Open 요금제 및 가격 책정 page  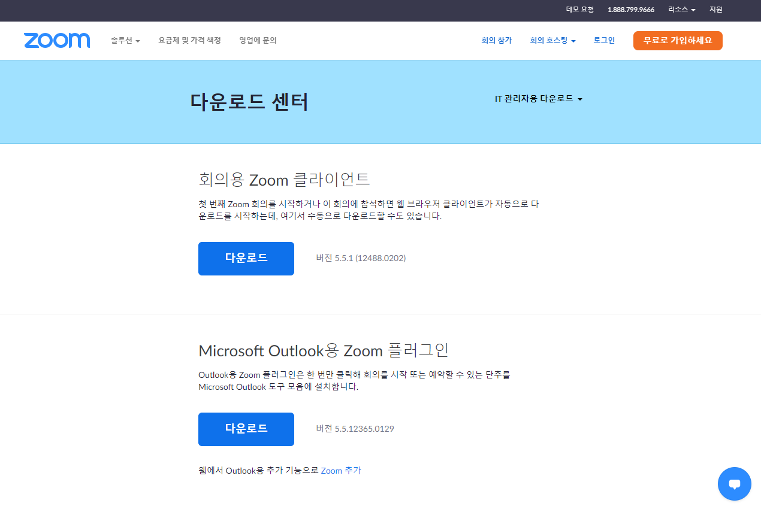tap(190, 41)
